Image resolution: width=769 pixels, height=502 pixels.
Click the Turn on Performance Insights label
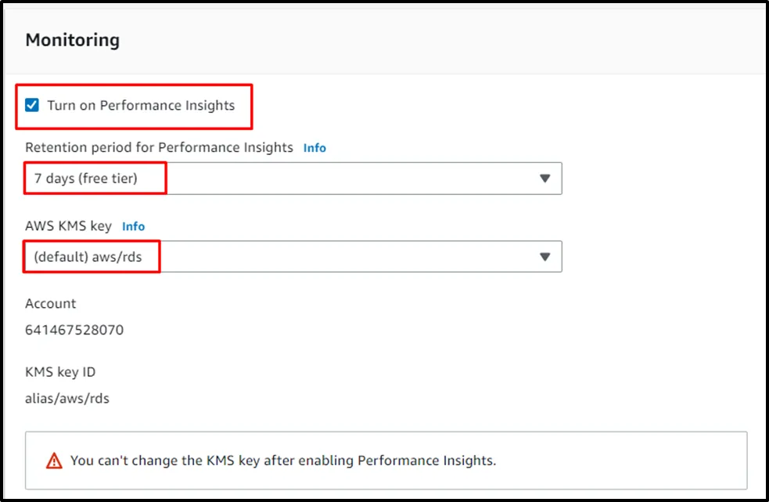[x=141, y=105]
